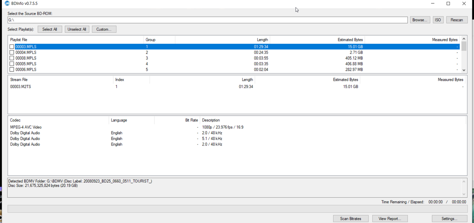
Task: Click the 2.71 GB estimated bytes value
Action: 356,53
